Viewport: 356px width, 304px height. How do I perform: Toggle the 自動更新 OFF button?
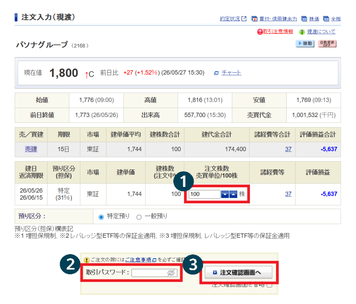[x=327, y=43]
